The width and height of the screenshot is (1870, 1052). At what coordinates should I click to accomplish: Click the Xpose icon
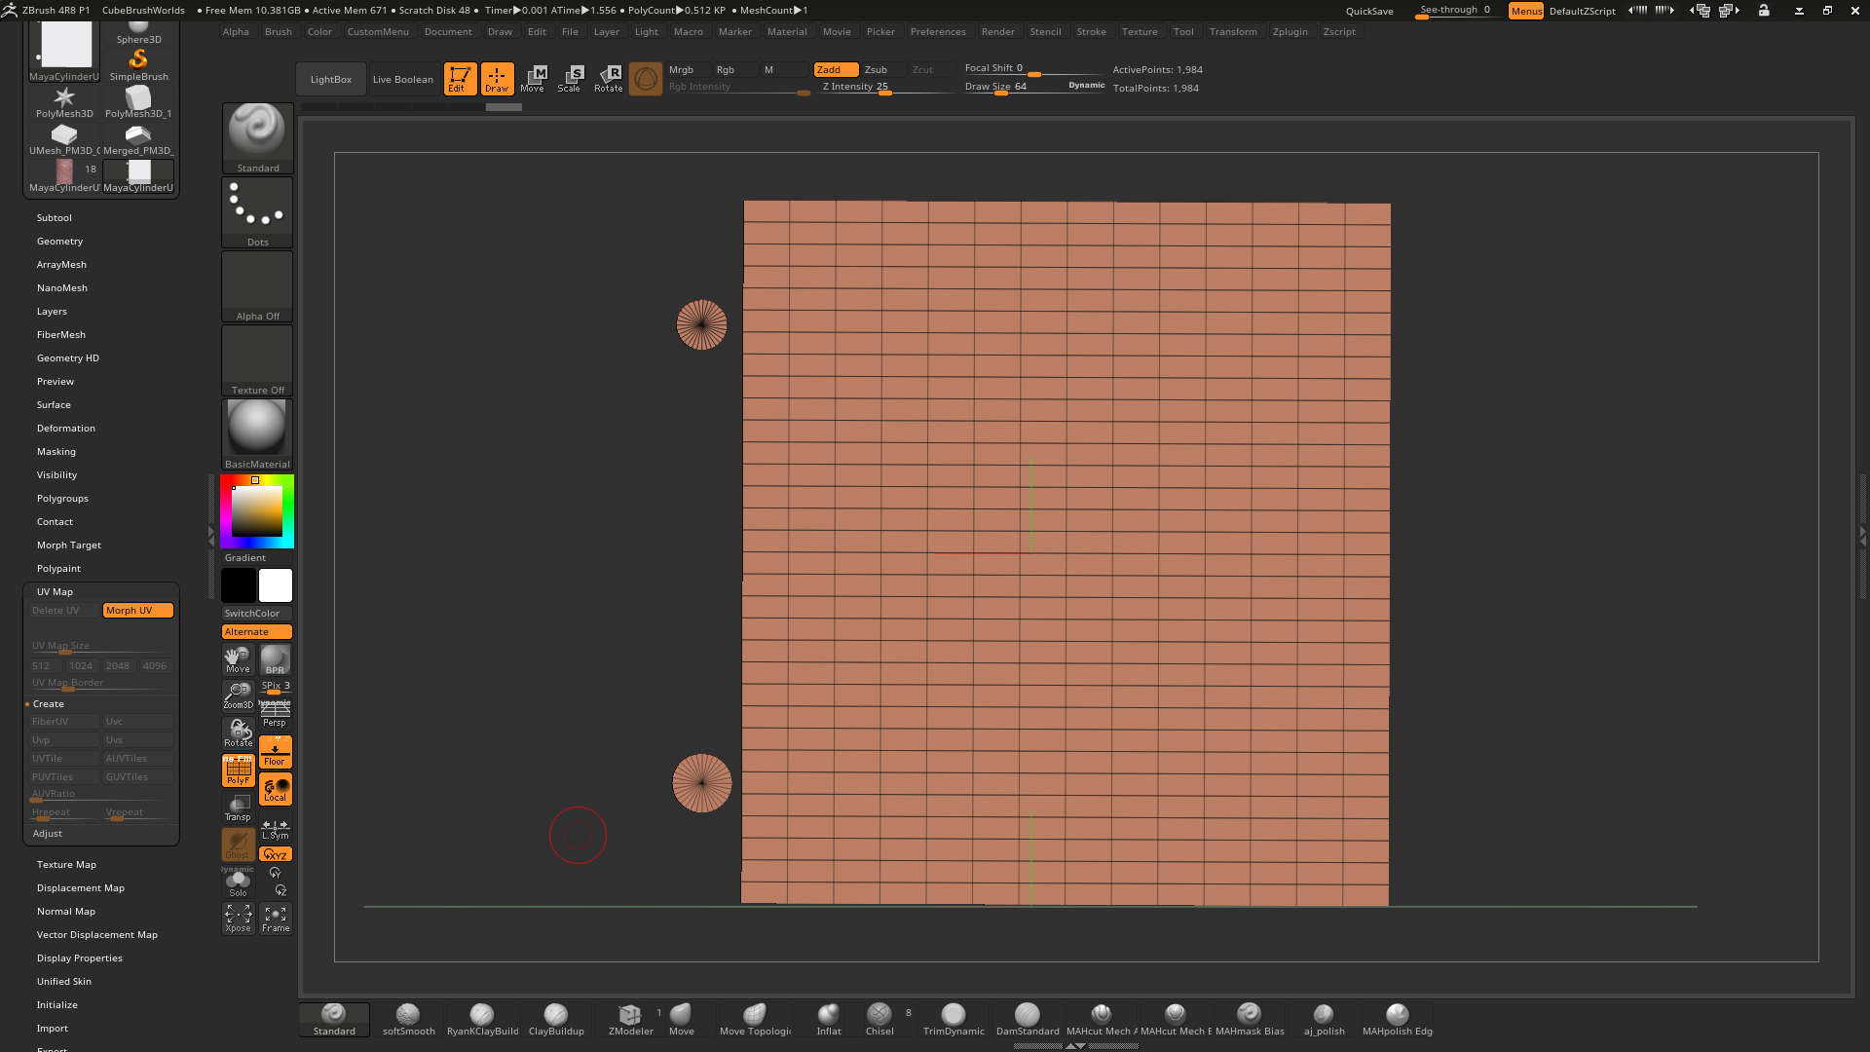click(x=239, y=918)
